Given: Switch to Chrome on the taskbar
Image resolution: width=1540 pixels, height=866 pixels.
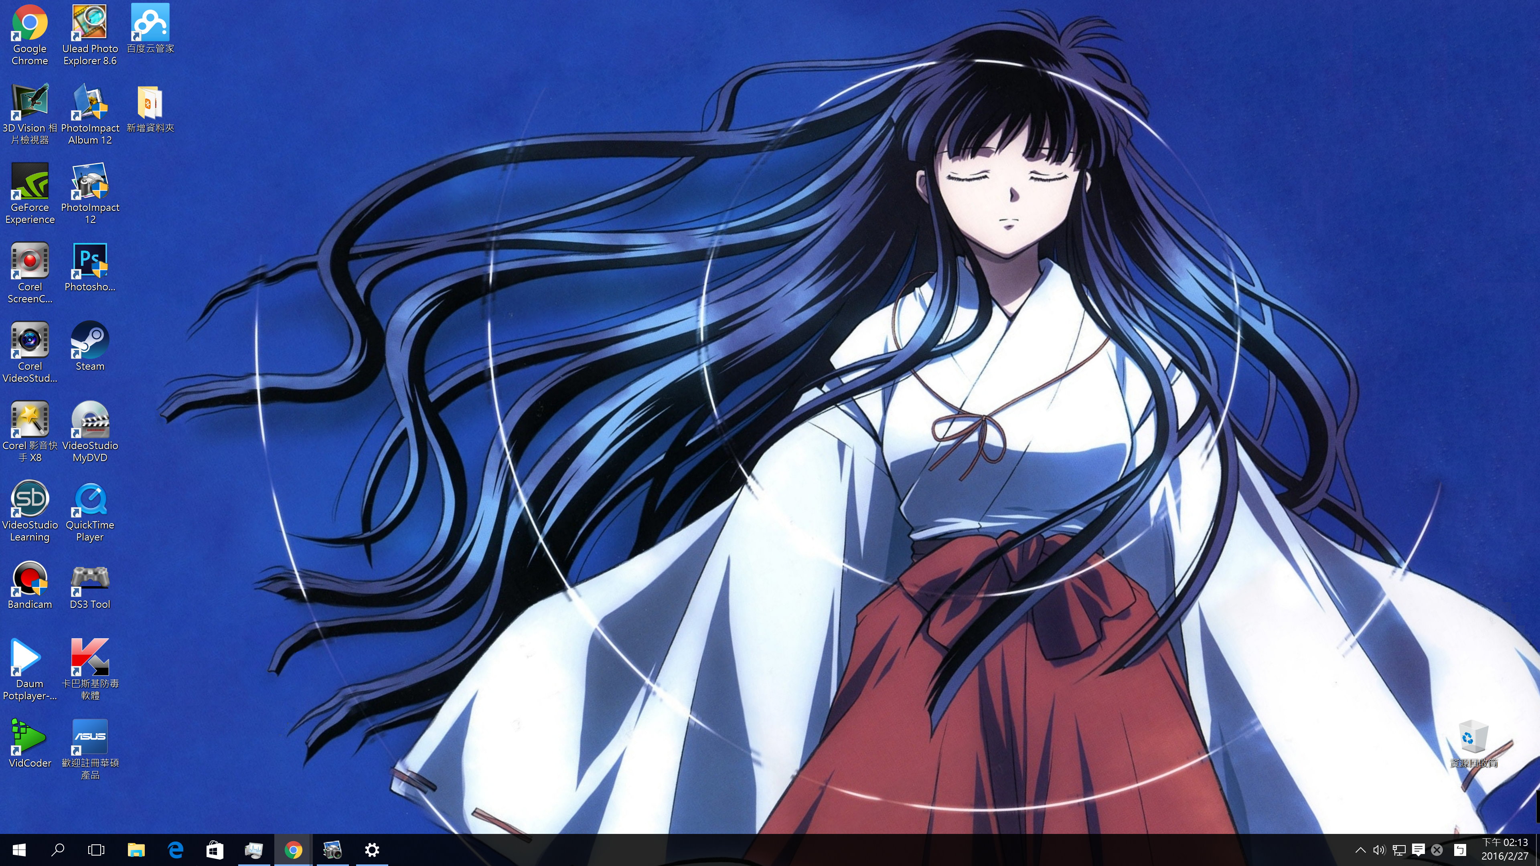Looking at the screenshot, I should tap(294, 850).
